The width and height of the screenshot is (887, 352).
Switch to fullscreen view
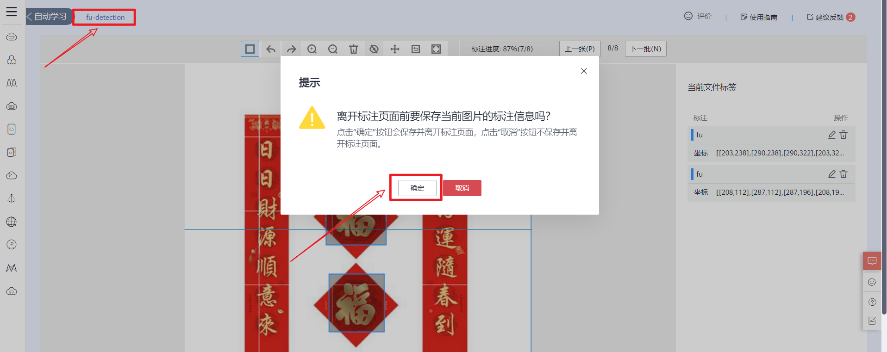pos(436,49)
